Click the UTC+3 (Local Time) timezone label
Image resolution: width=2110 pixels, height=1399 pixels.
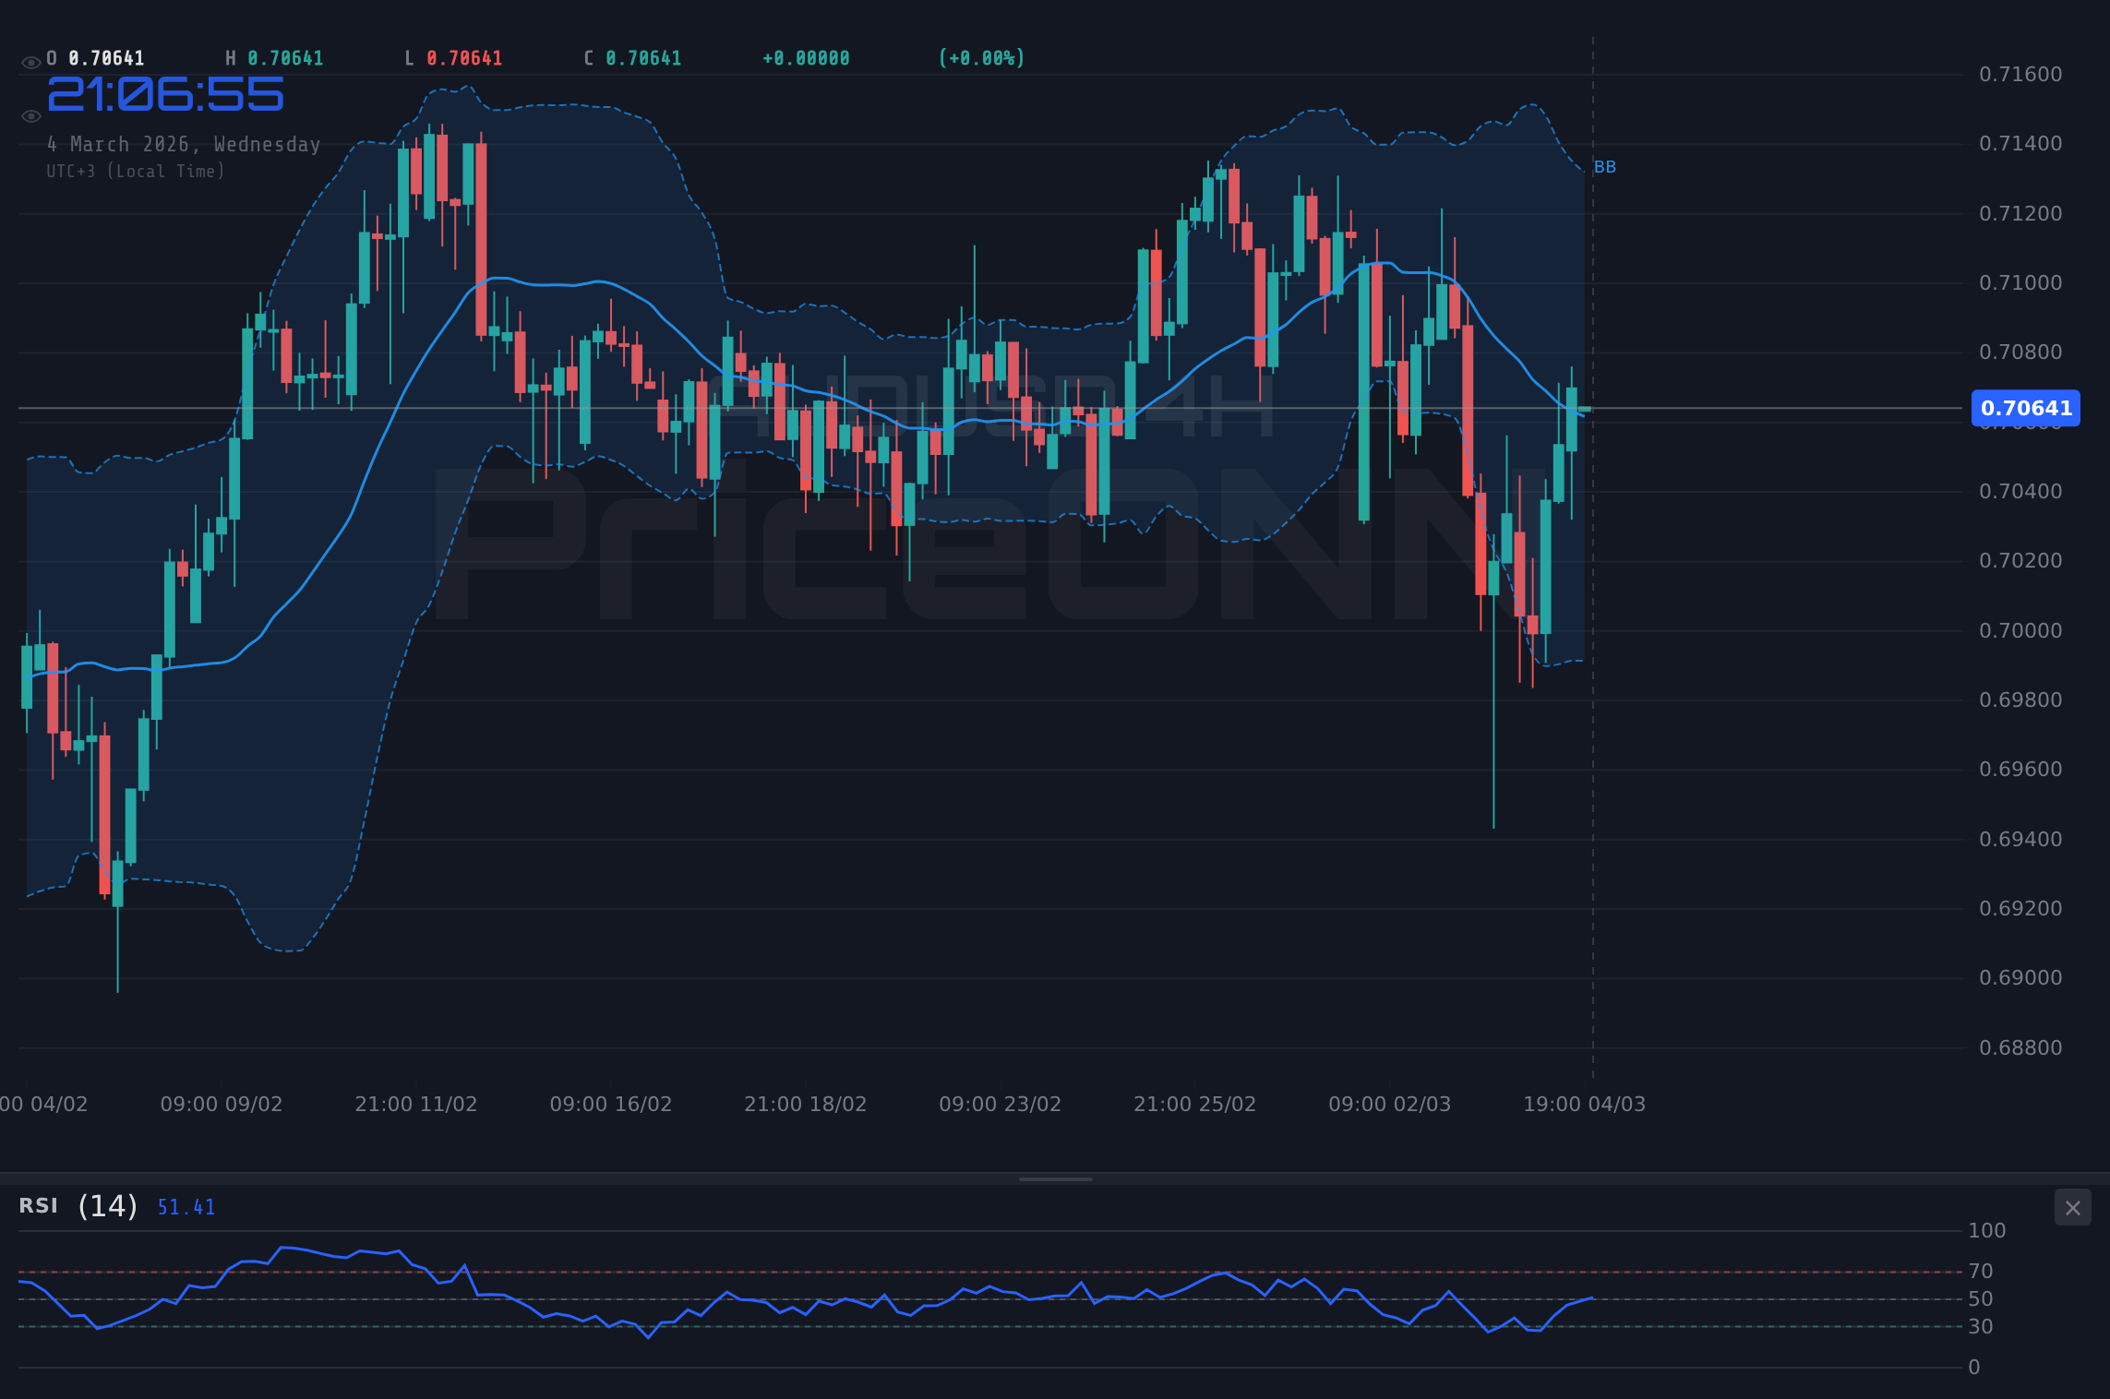[135, 171]
